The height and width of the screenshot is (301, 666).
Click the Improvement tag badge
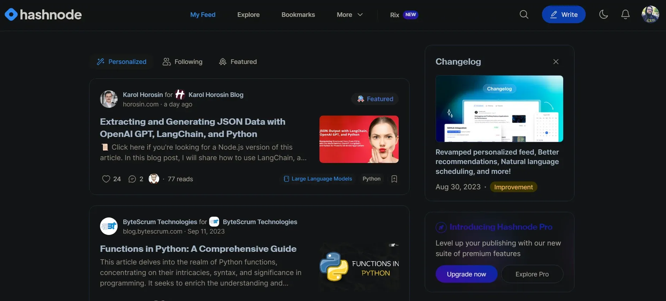coord(513,187)
